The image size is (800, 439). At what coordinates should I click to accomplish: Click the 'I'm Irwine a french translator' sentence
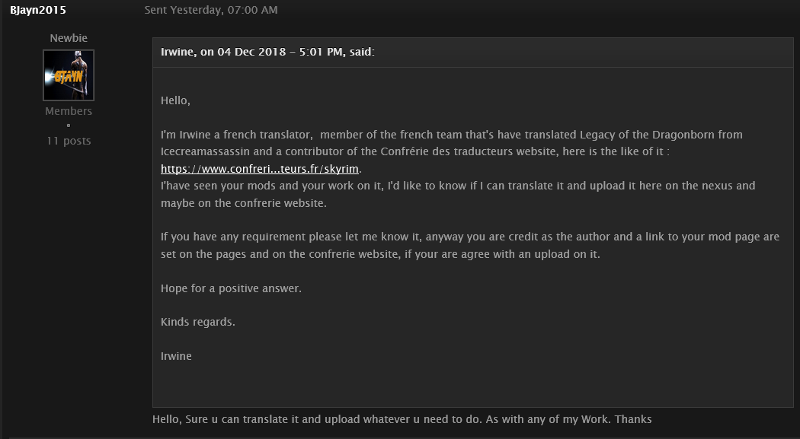(237, 135)
